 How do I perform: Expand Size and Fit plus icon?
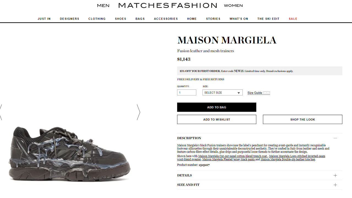335,185
